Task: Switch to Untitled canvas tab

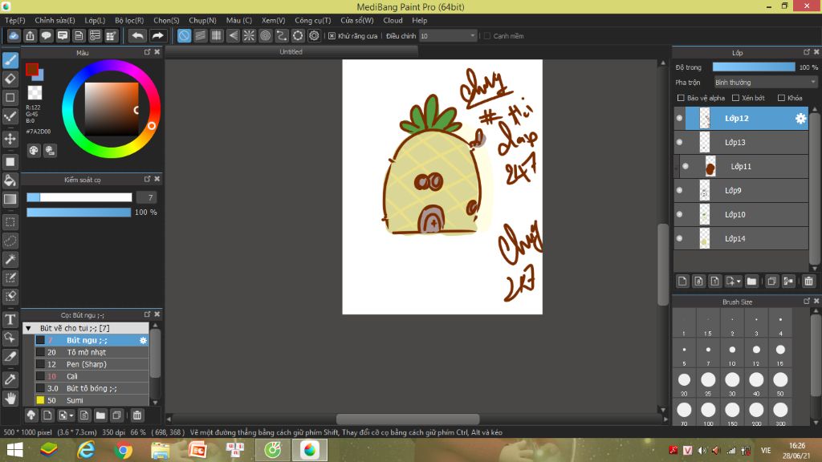Action: coord(291,52)
